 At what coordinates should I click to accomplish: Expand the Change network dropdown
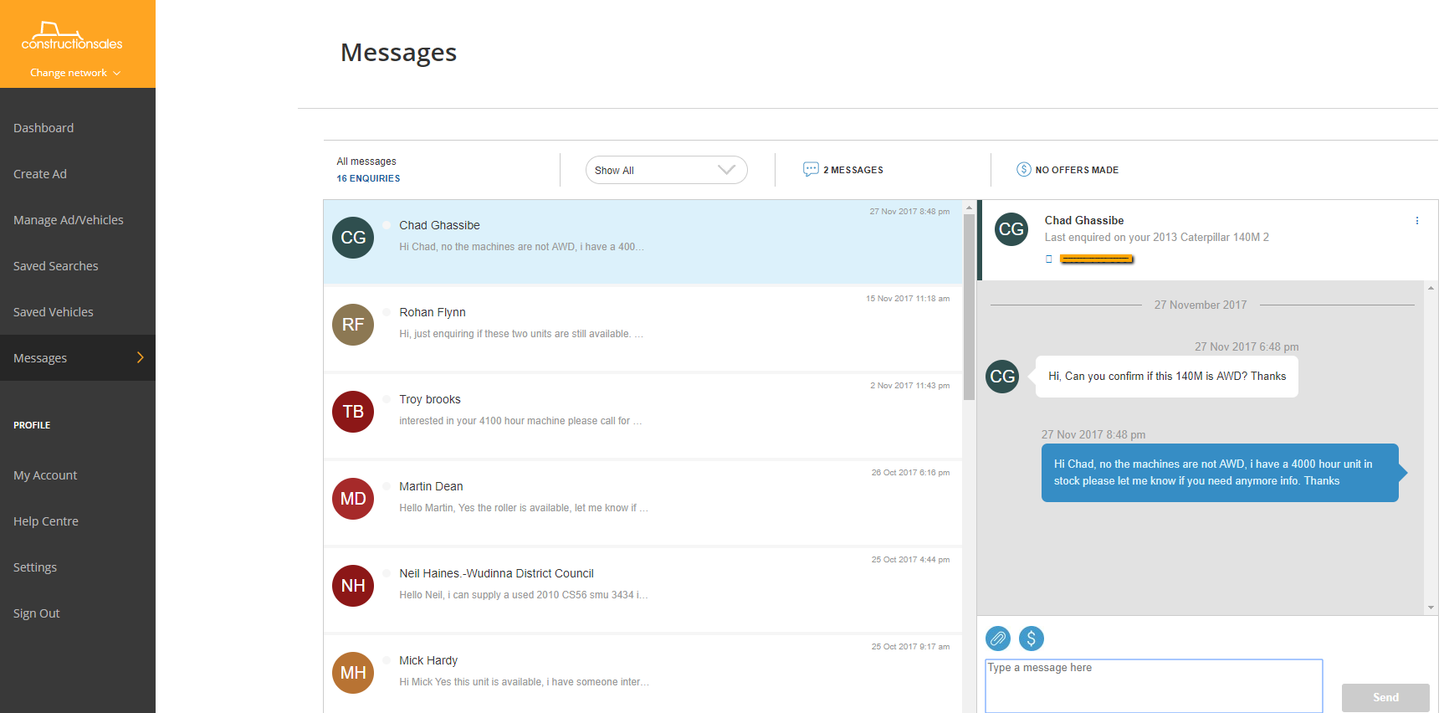75,73
